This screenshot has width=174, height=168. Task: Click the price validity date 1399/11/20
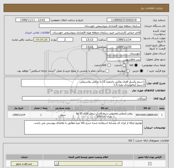coord(124,47)
